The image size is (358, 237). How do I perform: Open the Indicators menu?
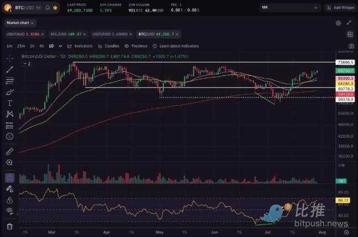point(80,46)
